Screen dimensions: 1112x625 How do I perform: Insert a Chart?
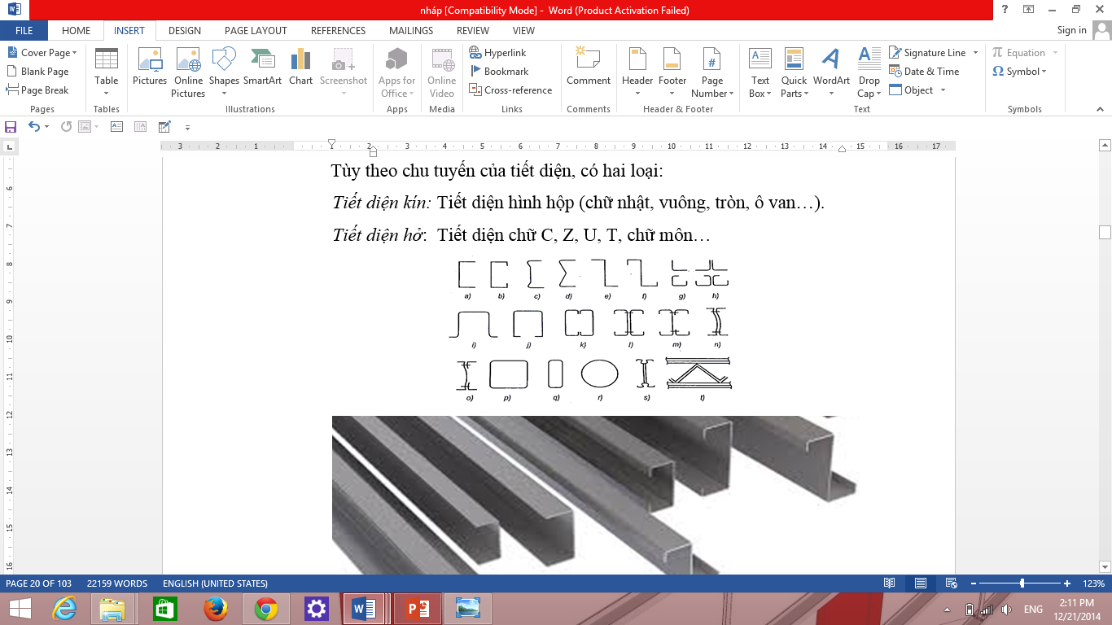point(300,67)
